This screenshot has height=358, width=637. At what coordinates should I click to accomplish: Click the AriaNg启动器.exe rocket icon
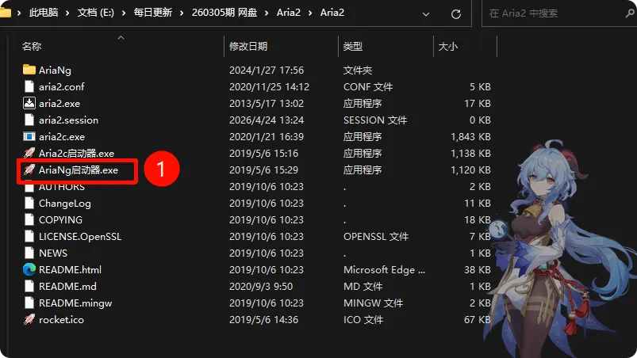29,169
